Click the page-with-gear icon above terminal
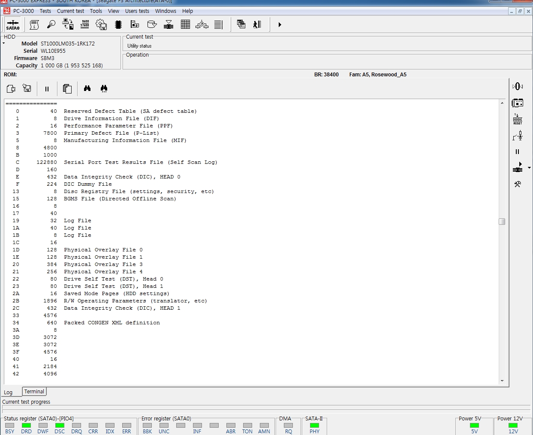The height and width of the screenshot is (435, 533). [x=11, y=89]
